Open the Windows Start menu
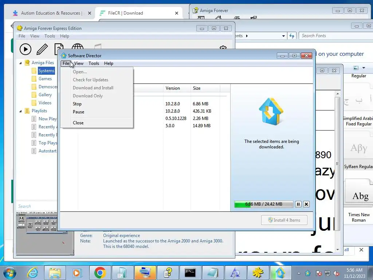Viewport: 373px width, 280px height. pyautogui.click(x=9, y=273)
